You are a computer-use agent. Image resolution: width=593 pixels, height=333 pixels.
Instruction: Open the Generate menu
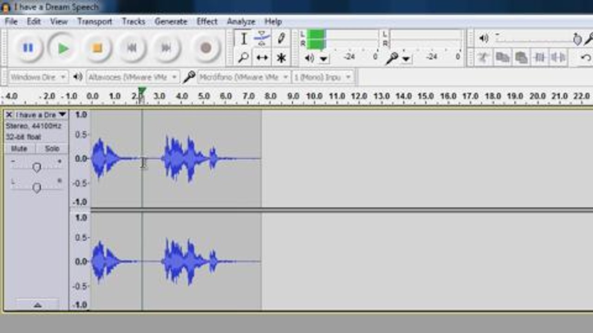click(x=171, y=21)
